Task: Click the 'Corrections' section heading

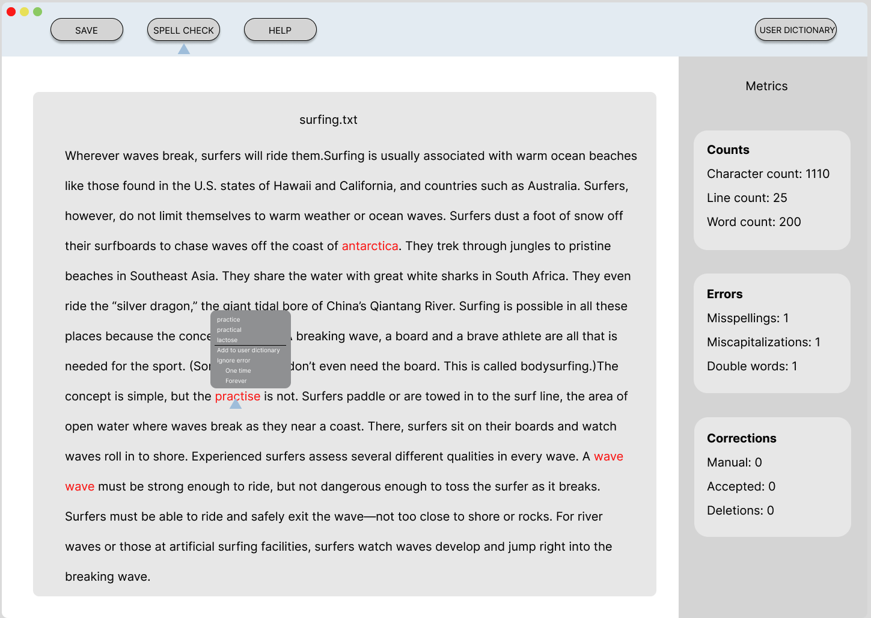Action: 741,438
